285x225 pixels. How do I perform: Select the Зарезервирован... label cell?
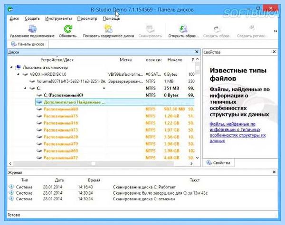[x=125, y=81]
